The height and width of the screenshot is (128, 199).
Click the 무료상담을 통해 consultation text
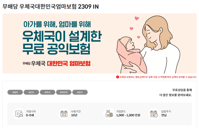182,90
